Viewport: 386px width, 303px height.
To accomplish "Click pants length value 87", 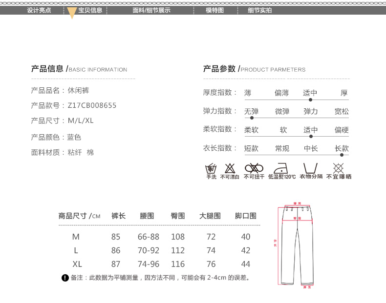I will (116, 264).
